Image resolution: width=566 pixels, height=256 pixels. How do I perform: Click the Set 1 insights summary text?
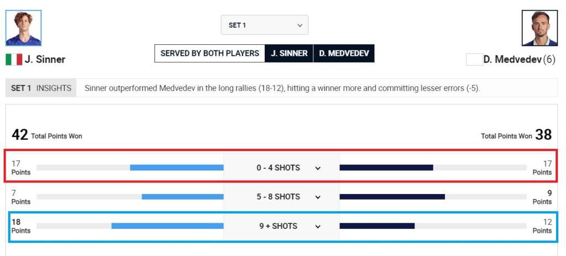[x=282, y=88]
